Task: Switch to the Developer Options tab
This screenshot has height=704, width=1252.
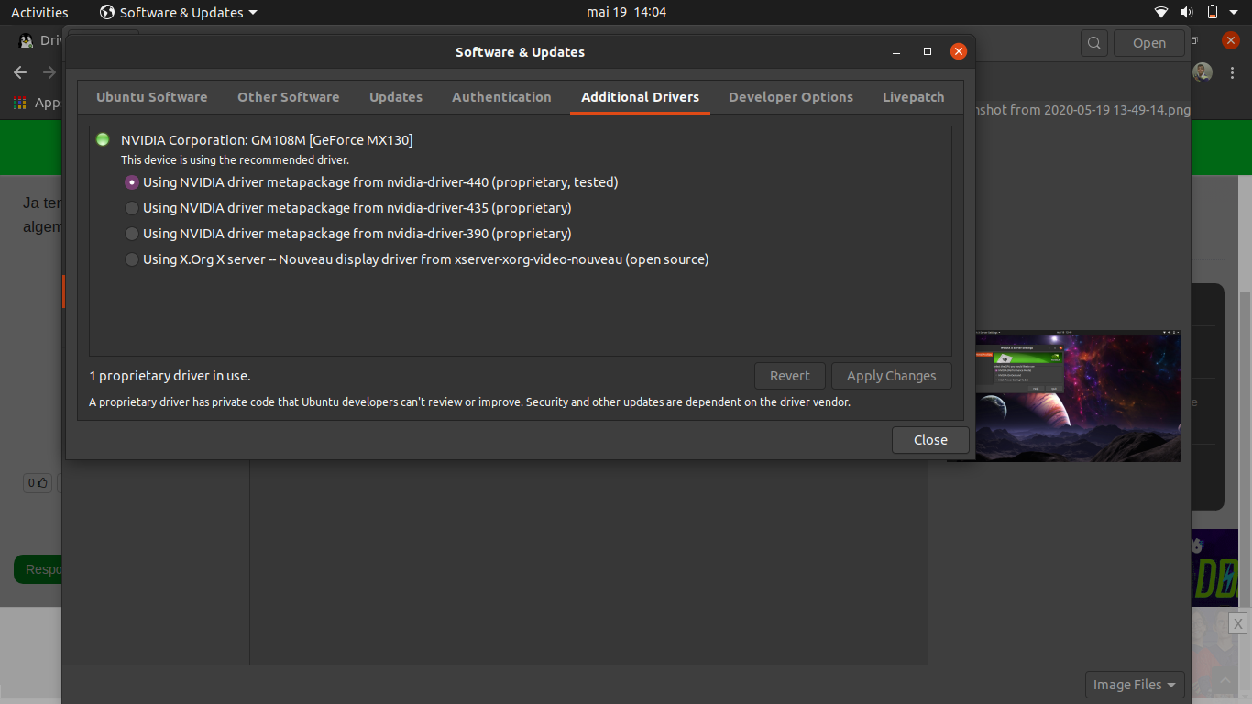Action: [791, 97]
